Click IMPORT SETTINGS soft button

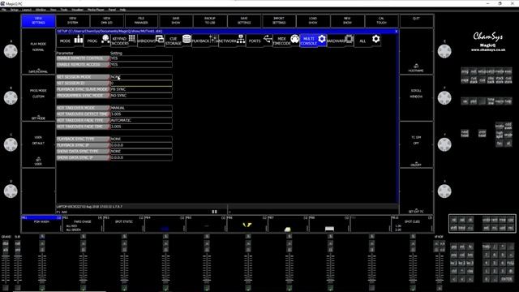(x=279, y=21)
